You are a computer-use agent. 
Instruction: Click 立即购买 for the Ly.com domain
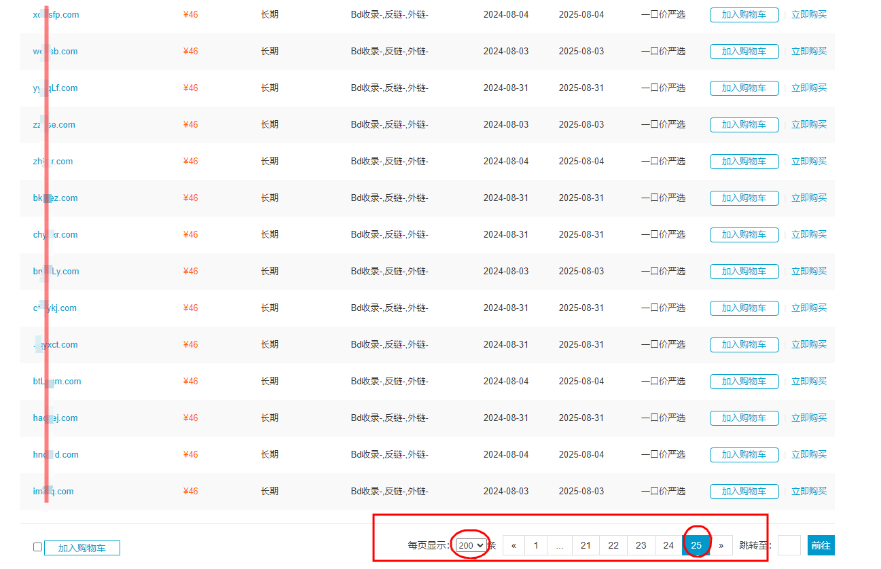[809, 271]
